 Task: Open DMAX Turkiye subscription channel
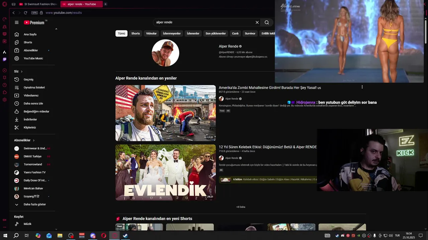point(32,156)
